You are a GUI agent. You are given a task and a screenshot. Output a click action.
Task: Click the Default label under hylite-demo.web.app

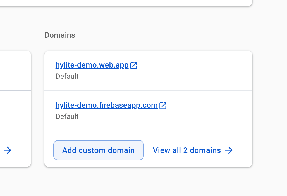pos(67,76)
